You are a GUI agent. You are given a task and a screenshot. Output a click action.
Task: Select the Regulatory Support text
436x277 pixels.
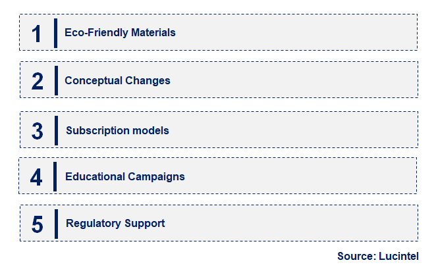point(115,224)
